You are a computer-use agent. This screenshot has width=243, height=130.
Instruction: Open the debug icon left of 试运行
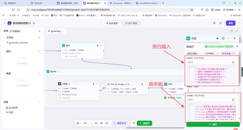tap(134, 123)
